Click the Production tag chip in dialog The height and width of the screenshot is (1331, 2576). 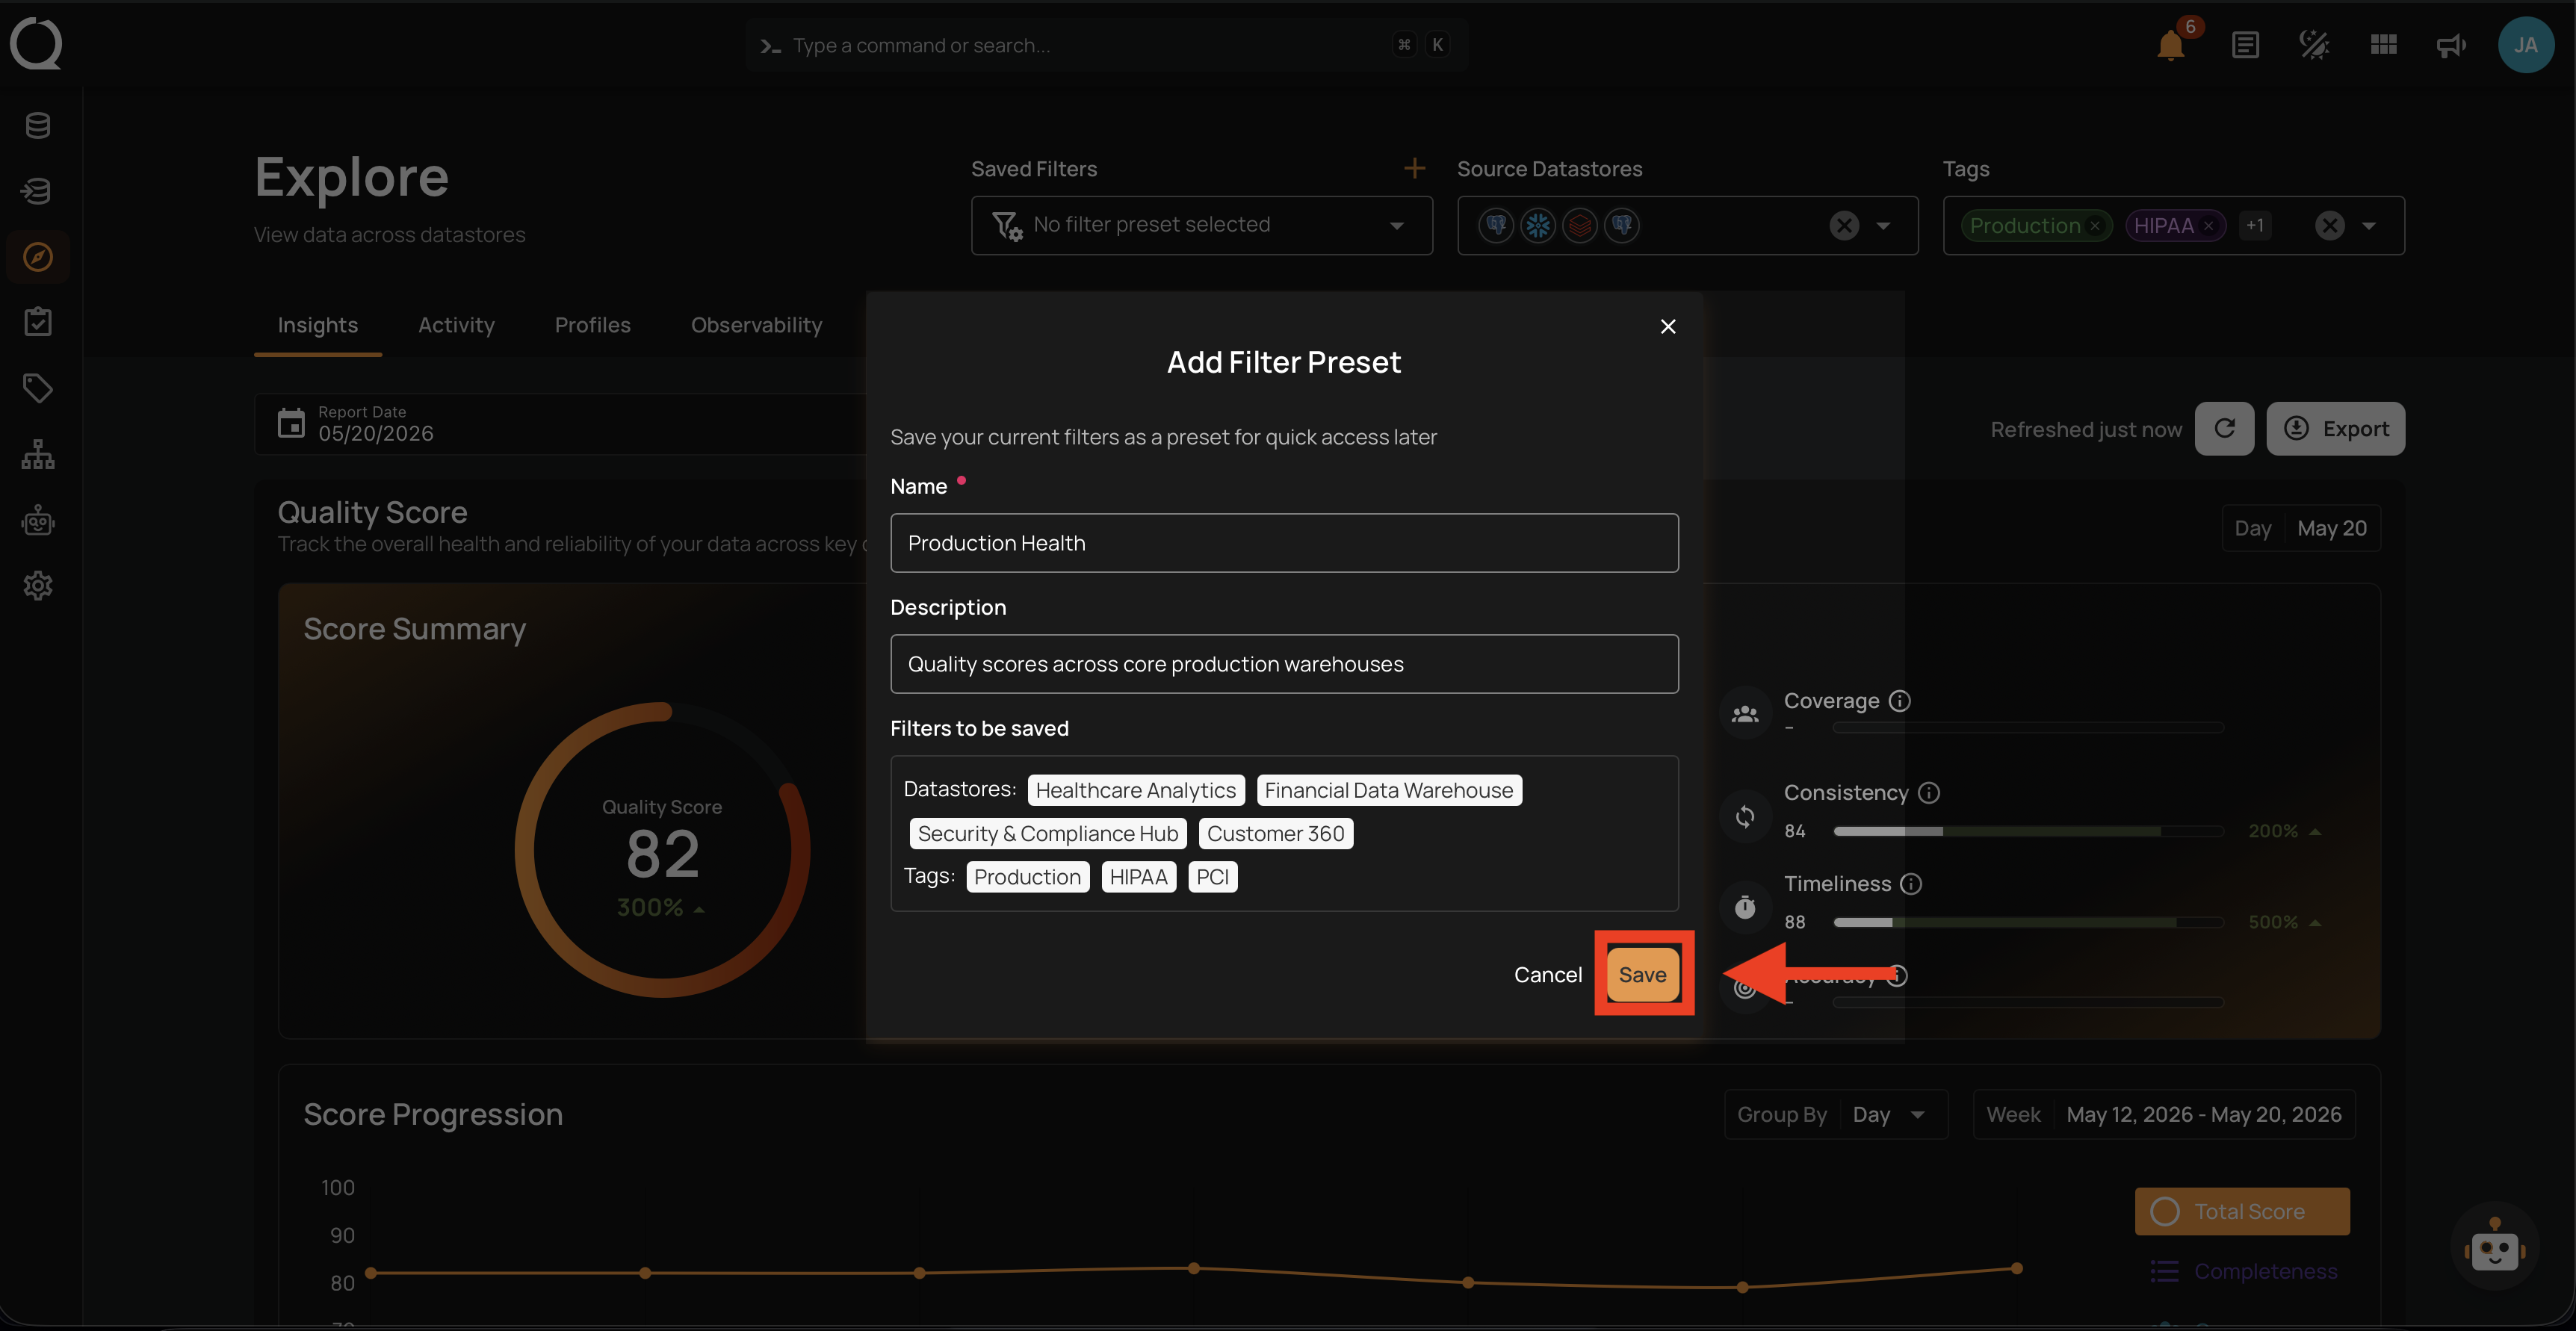[1027, 877]
